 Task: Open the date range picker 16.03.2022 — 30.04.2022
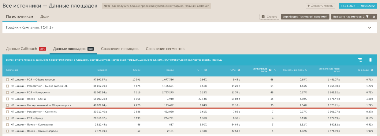coord(357,6)
